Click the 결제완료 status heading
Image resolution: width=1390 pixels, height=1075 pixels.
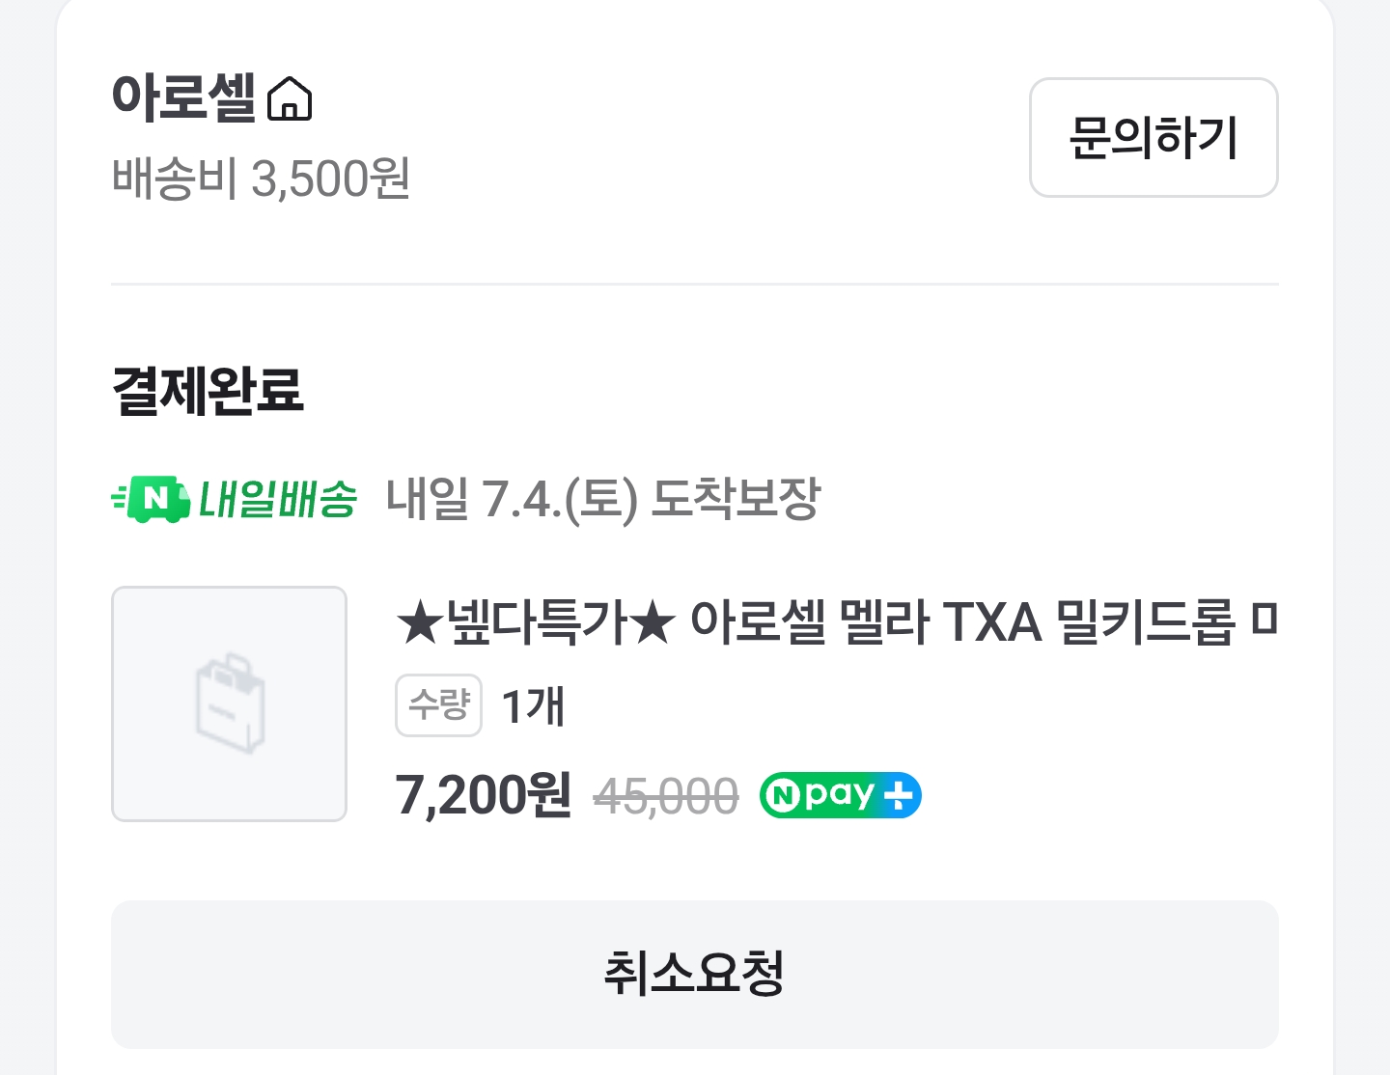(208, 391)
